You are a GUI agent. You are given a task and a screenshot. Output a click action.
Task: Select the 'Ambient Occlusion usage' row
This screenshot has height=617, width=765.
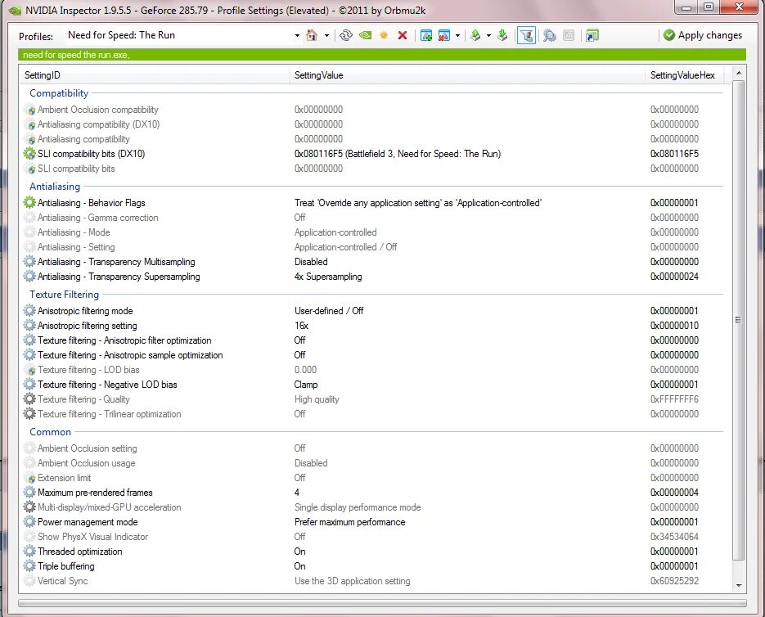[373, 463]
